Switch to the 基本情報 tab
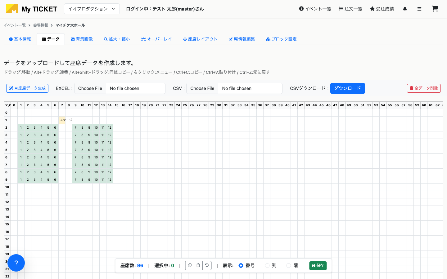 20,39
